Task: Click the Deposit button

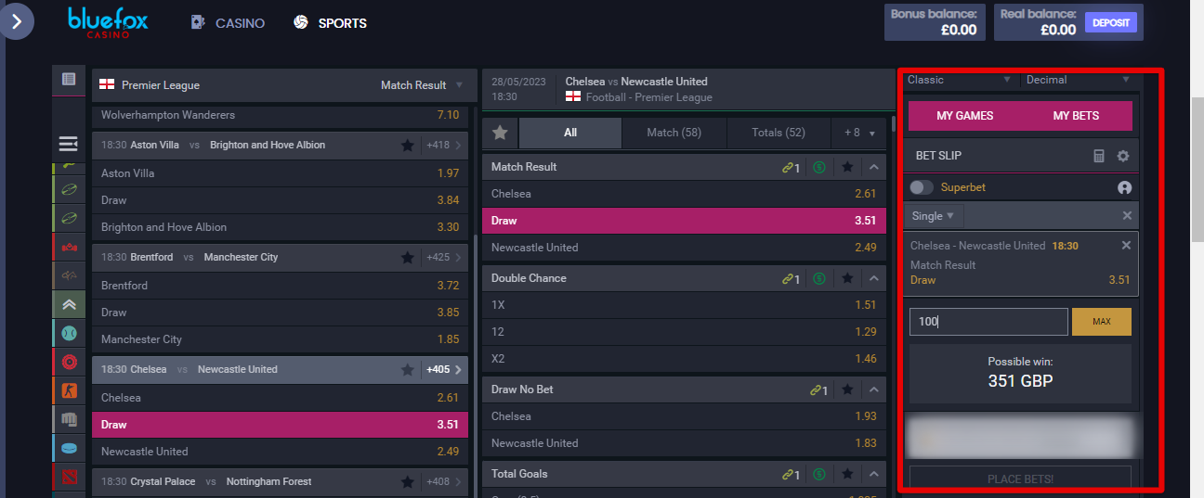Action: click(1111, 22)
